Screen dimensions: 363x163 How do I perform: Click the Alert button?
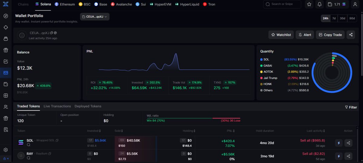305,35
